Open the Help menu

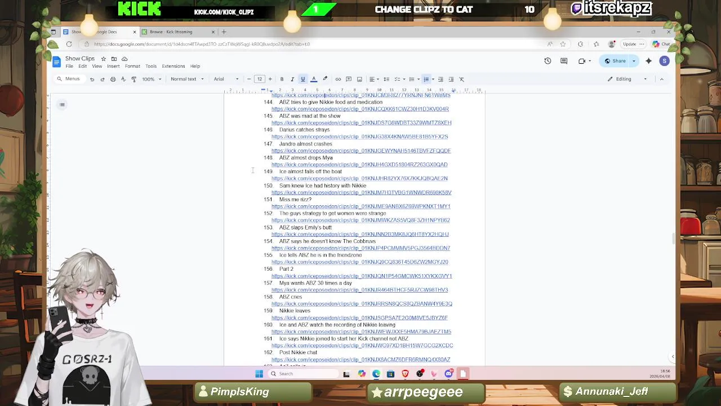(x=195, y=67)
